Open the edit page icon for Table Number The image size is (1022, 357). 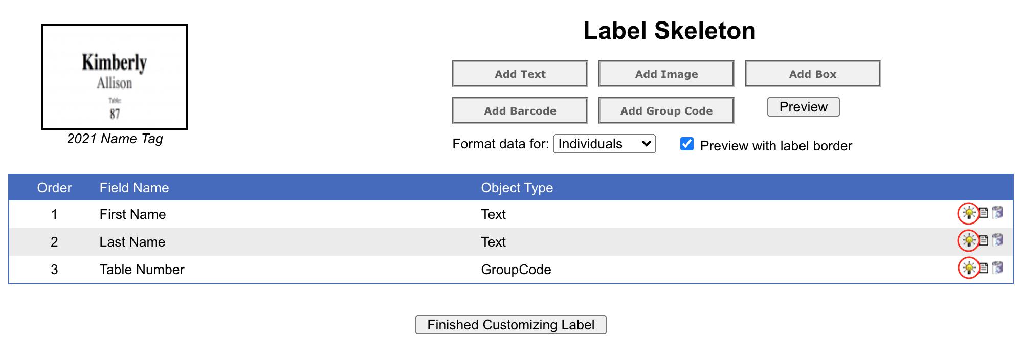click(984, 268)
